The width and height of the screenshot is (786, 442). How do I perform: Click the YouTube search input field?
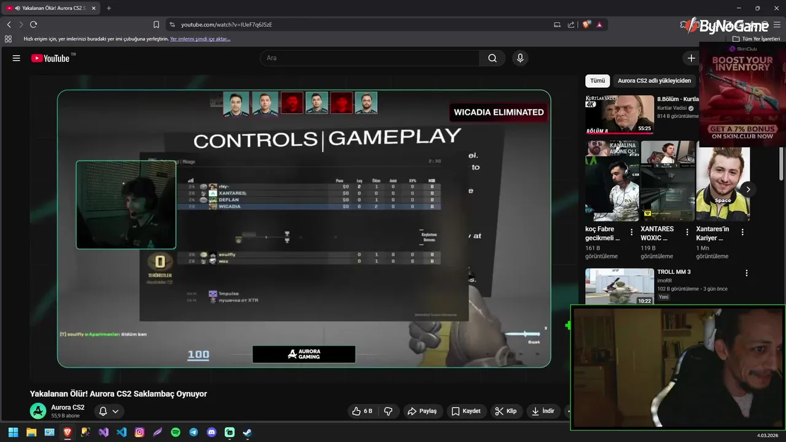(x=370, y=58)
